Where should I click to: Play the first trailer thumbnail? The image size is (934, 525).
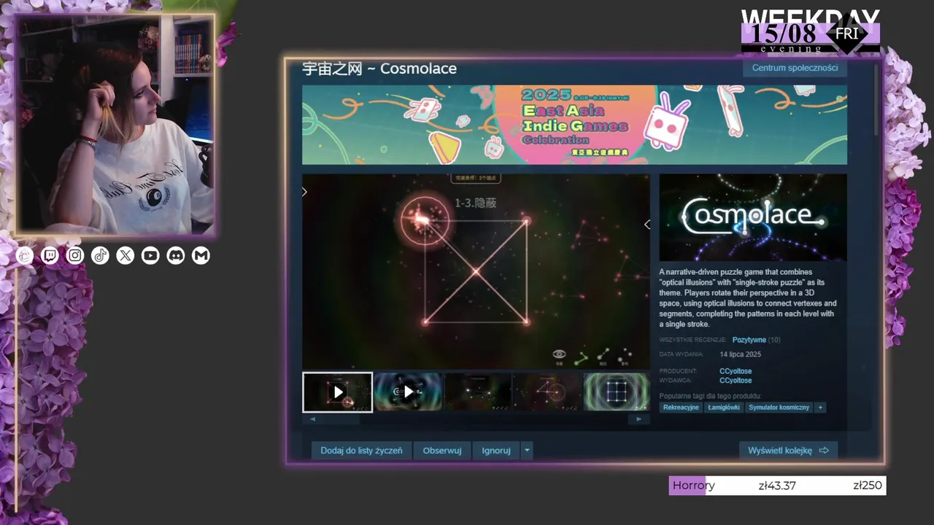click(x=338, y=392)
